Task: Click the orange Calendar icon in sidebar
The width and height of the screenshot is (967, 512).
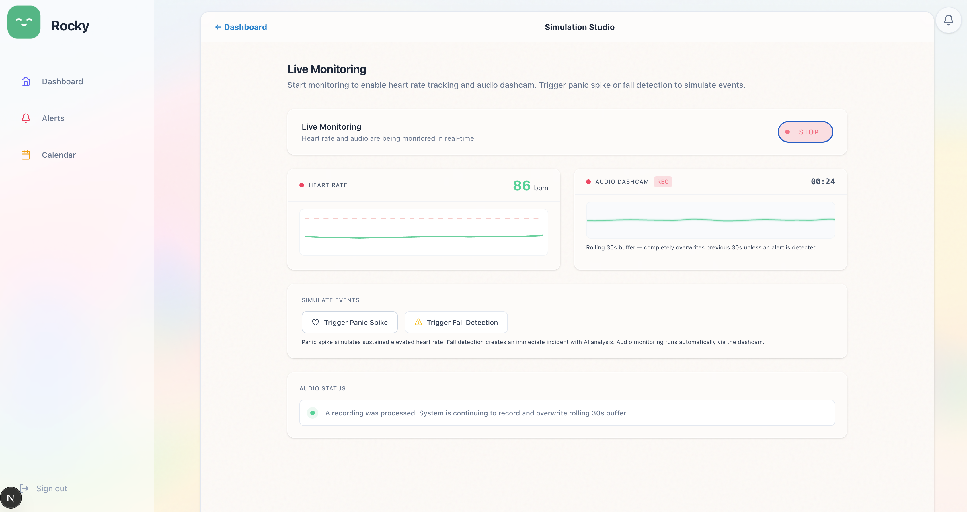Action: [26, 155]
